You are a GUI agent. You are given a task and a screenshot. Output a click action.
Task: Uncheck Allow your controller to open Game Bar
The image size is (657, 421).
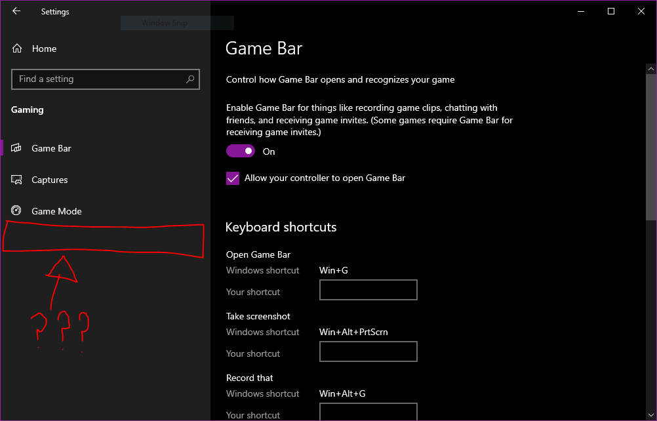233,178
